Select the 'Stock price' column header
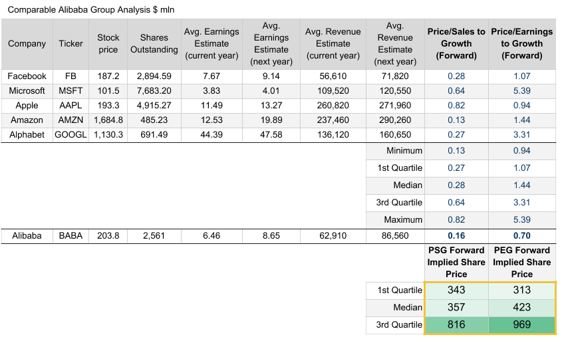 pos(108,44)
